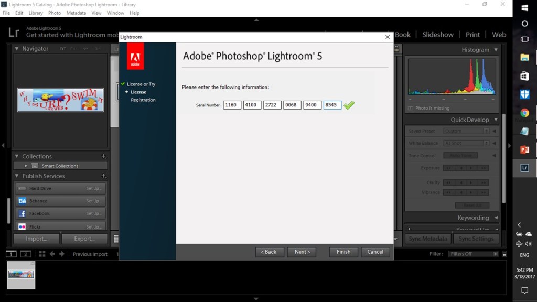
Task: Switch to main window display 1
Action: tap(11, 254)
